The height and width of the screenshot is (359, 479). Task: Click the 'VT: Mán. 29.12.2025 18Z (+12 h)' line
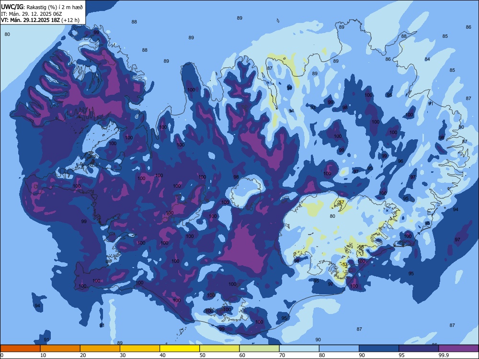click(40, 20)
